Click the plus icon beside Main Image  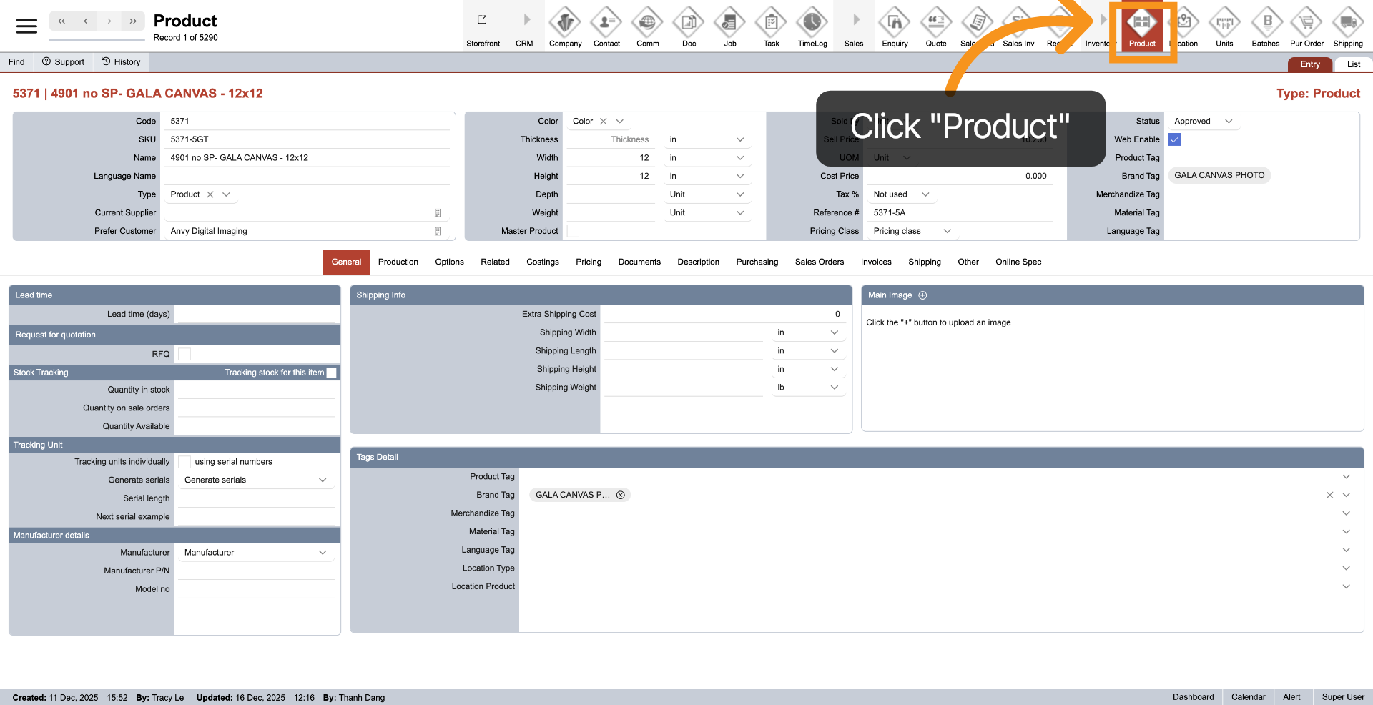922,295
